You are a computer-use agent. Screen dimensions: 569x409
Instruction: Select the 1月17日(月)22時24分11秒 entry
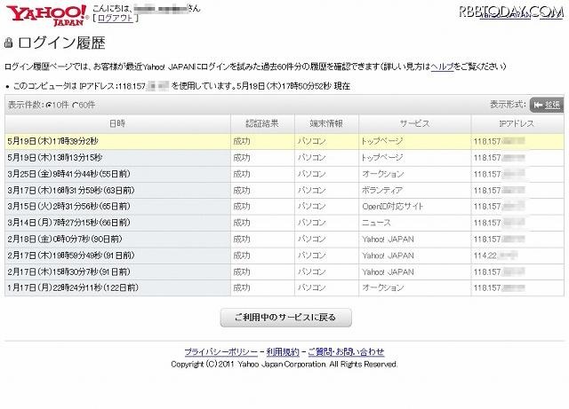coord(284,288)
